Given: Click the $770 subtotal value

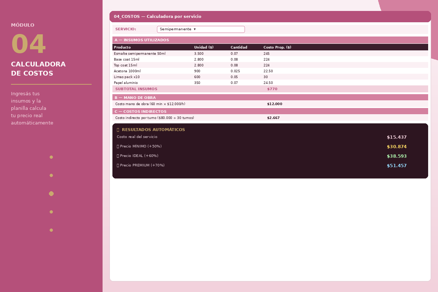Looking at the screenshot, I should pos(272,89).
